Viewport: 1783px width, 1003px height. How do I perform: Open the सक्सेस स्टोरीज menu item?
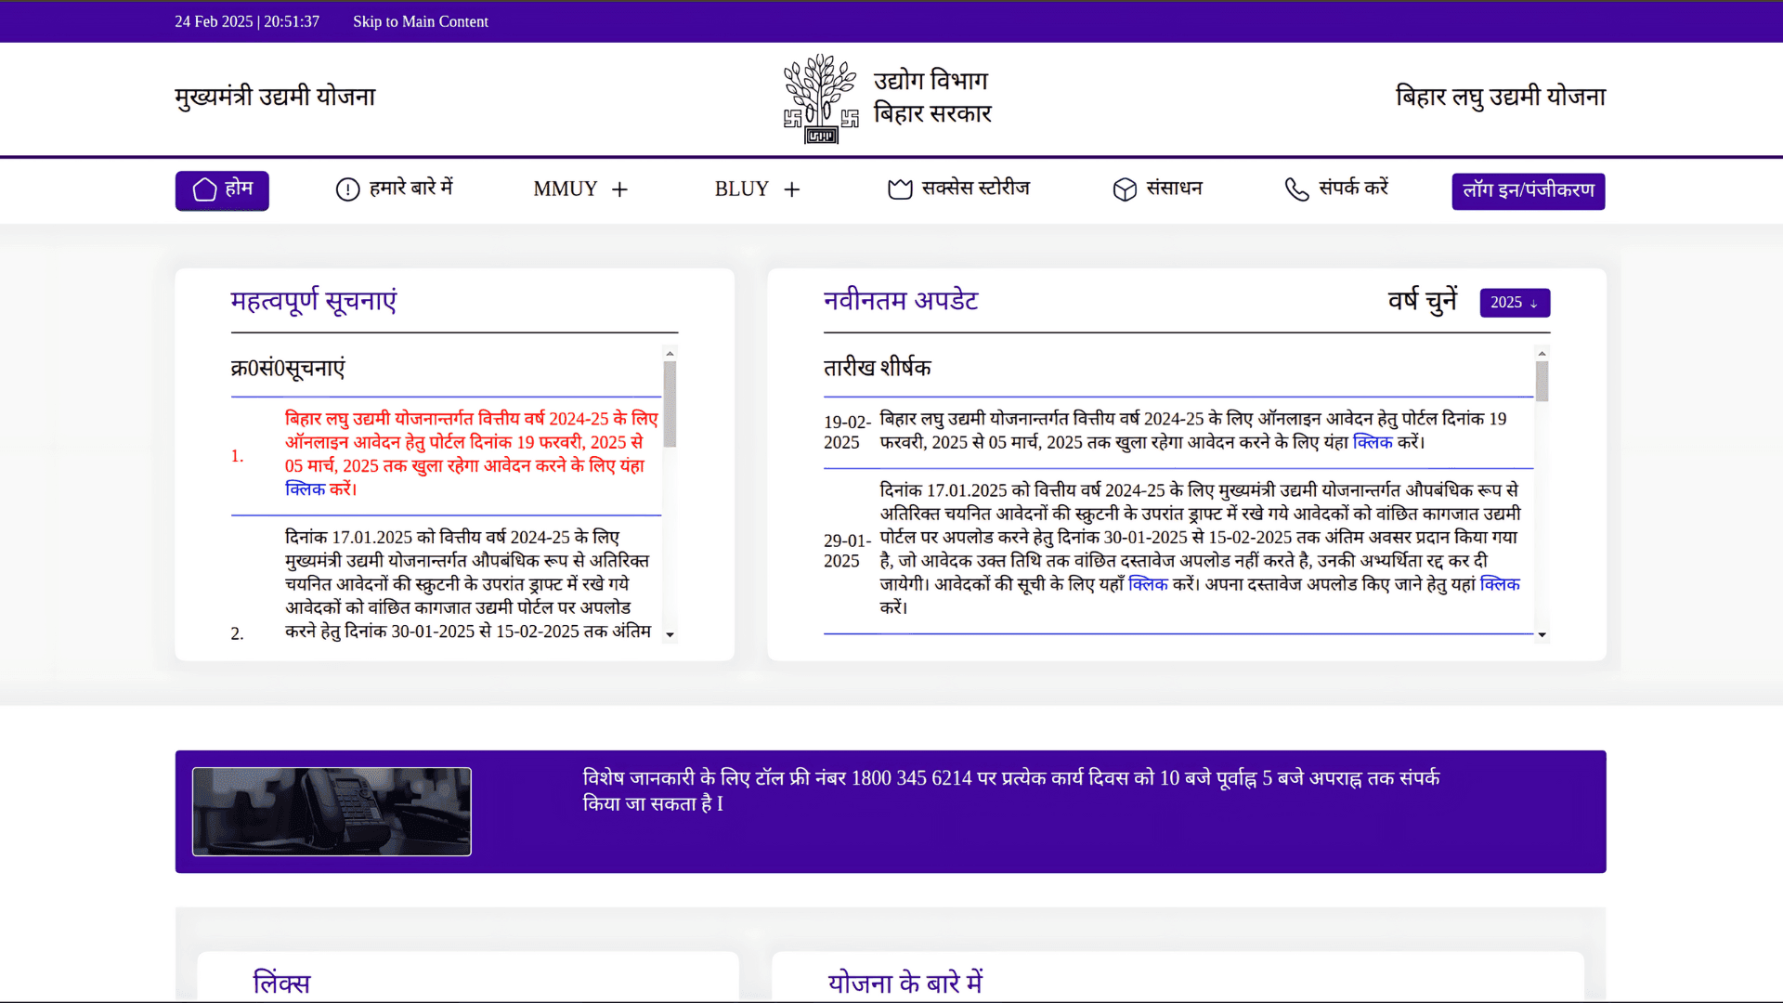(x=975, y=189)
